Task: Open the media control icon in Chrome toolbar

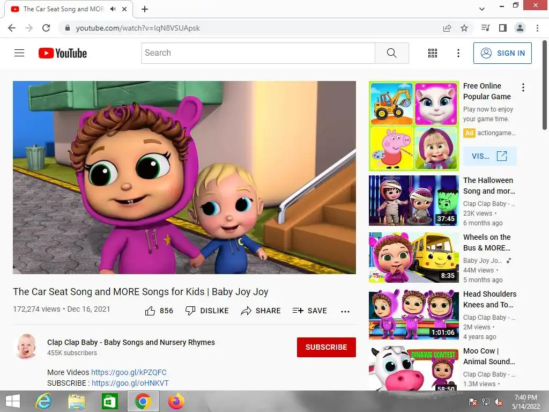Action: 485,28
